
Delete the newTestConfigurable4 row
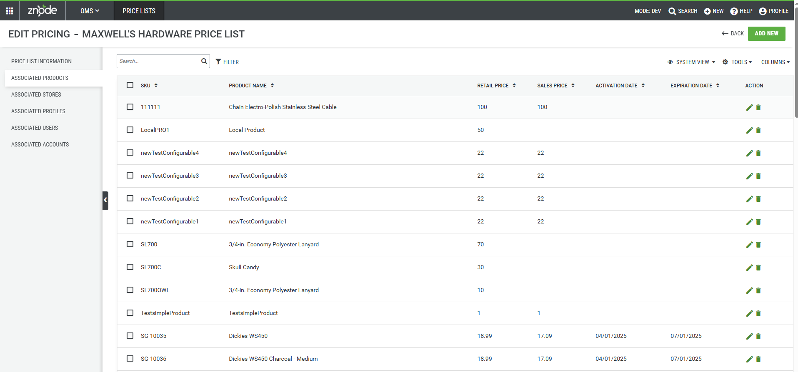pos(758,153)
